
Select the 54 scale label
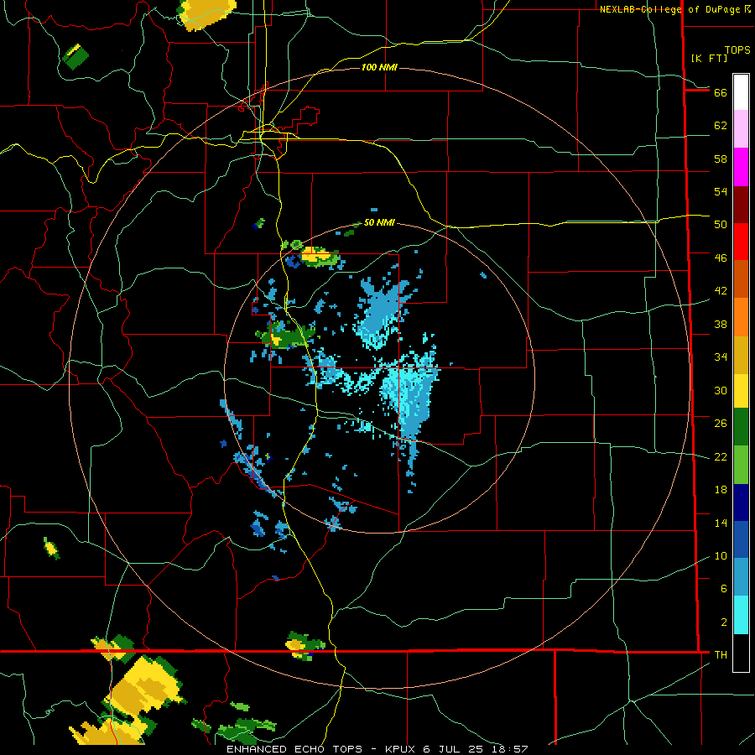(721, 191)
